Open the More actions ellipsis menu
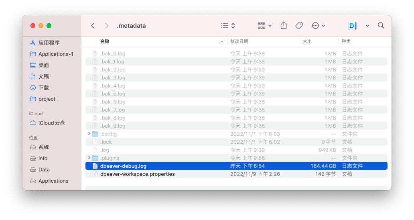 point(318,26)
